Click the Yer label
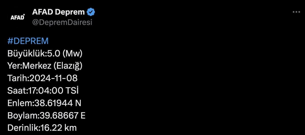The image size is (305, 135). tap(14, 66)
